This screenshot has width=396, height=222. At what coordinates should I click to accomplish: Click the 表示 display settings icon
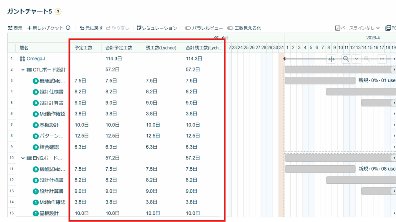coord(10,28)
